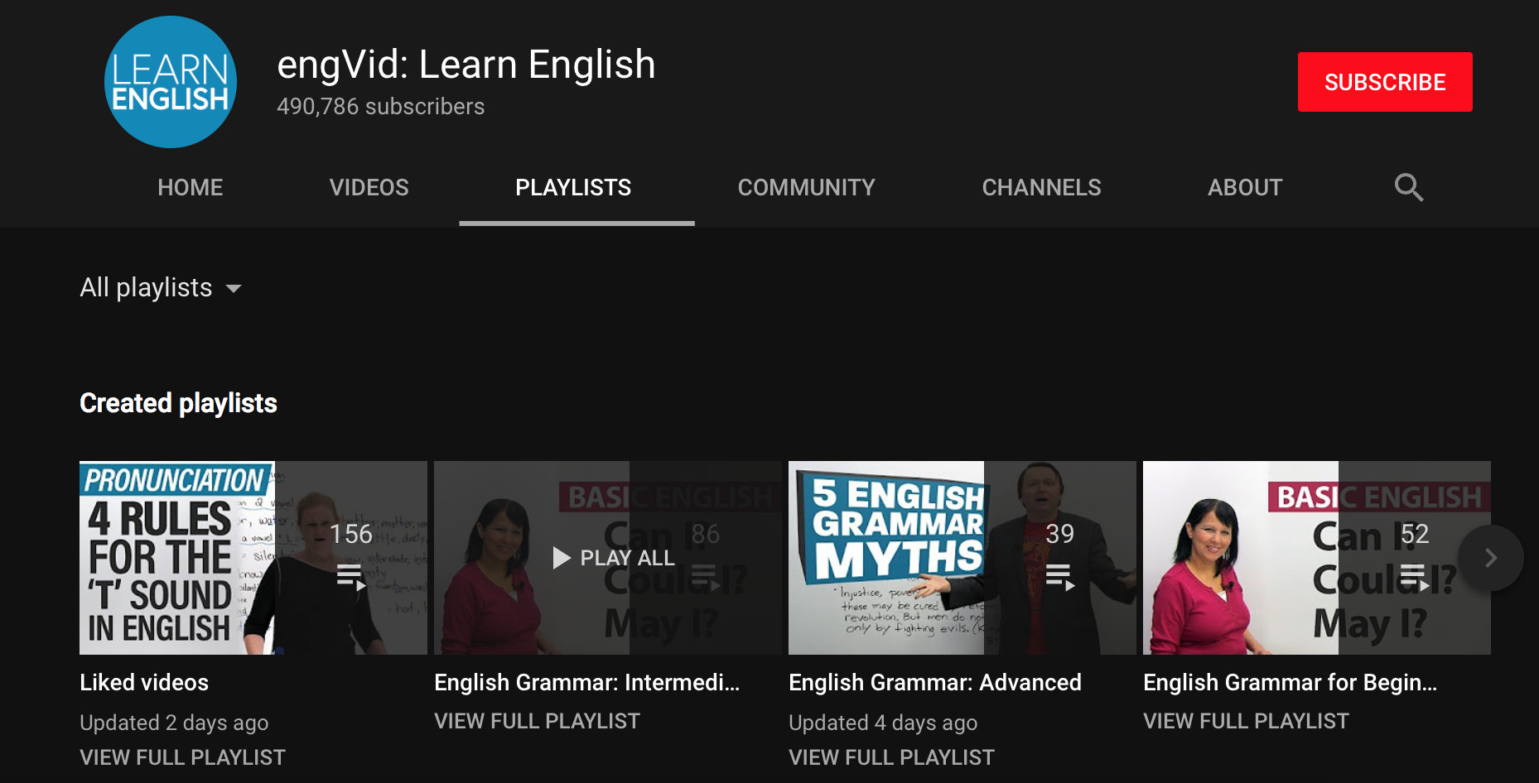The width and height of the screenshot is (1539, 783).
Task: Click the 490,786 subscribers text
Action: click(381, 107)
